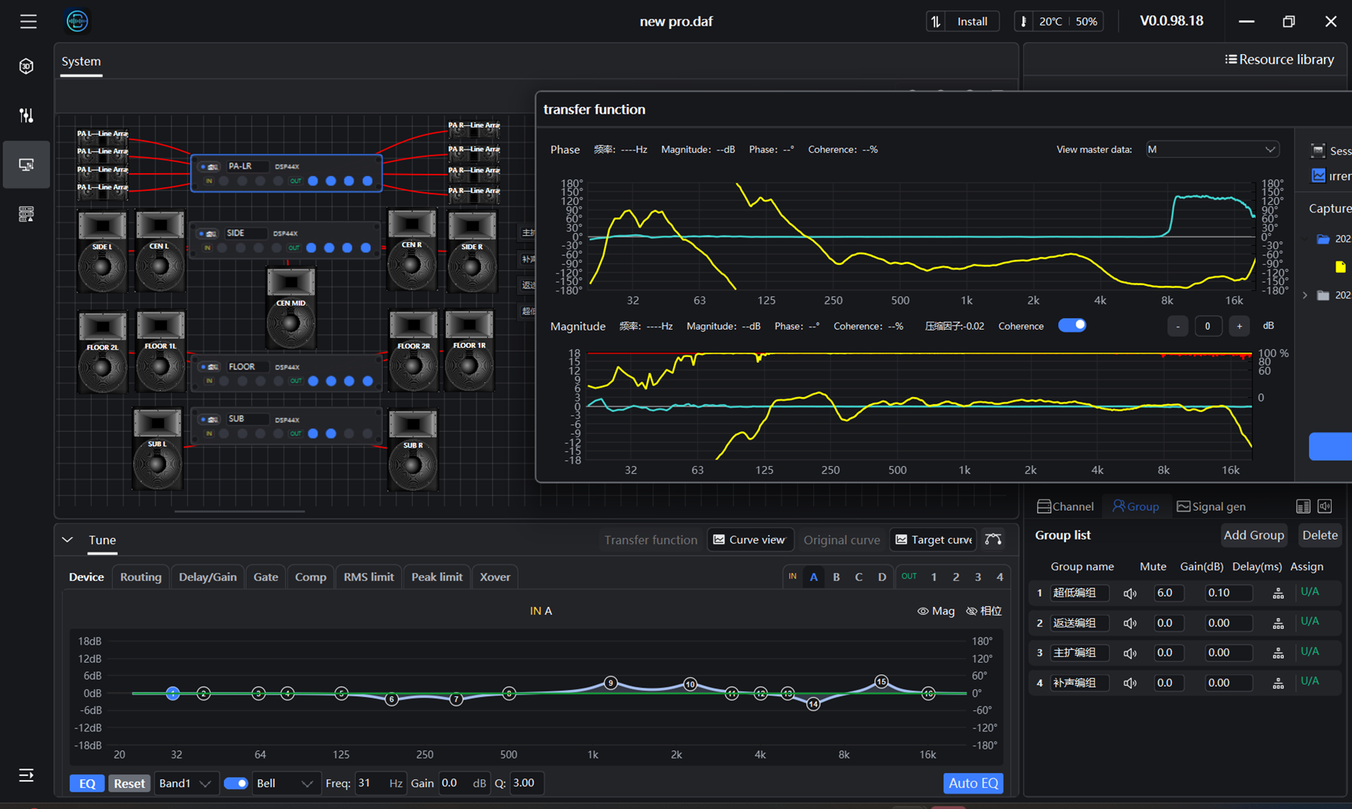Mute the 超低编组 group
Viewport: 1352px width, 809px height.
1130,594
